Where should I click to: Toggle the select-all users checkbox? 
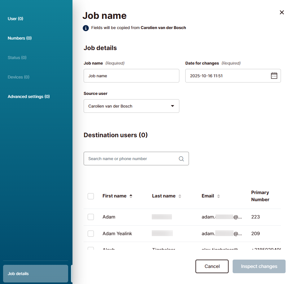pyautogui.click(x=91, y=196)
